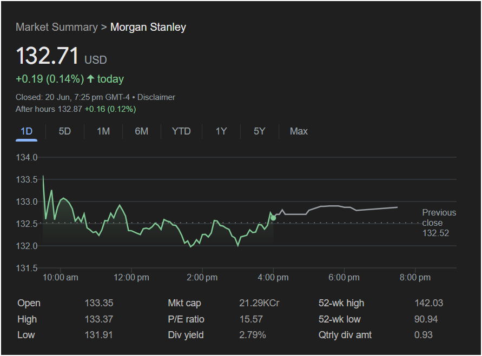Click the Qtrly div amt label
The image size is (482, 356).
click(345, 335)
